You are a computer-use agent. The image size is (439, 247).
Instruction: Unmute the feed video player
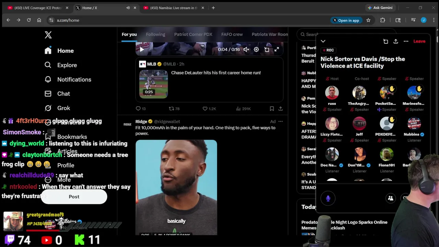(x=246, y=49)
